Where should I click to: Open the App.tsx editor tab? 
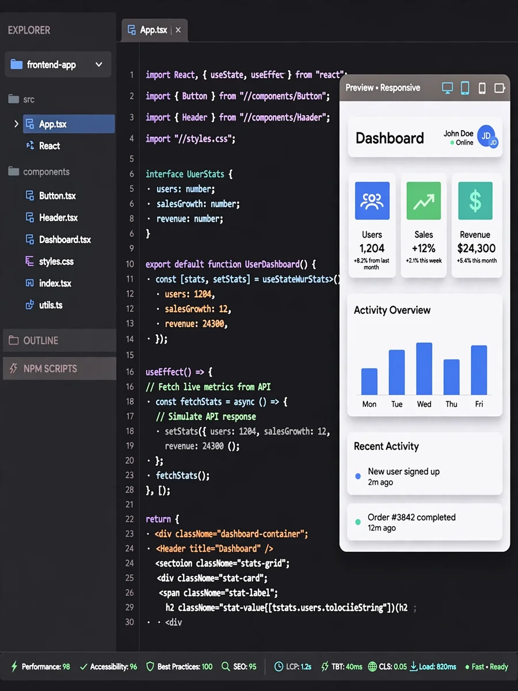154,30
